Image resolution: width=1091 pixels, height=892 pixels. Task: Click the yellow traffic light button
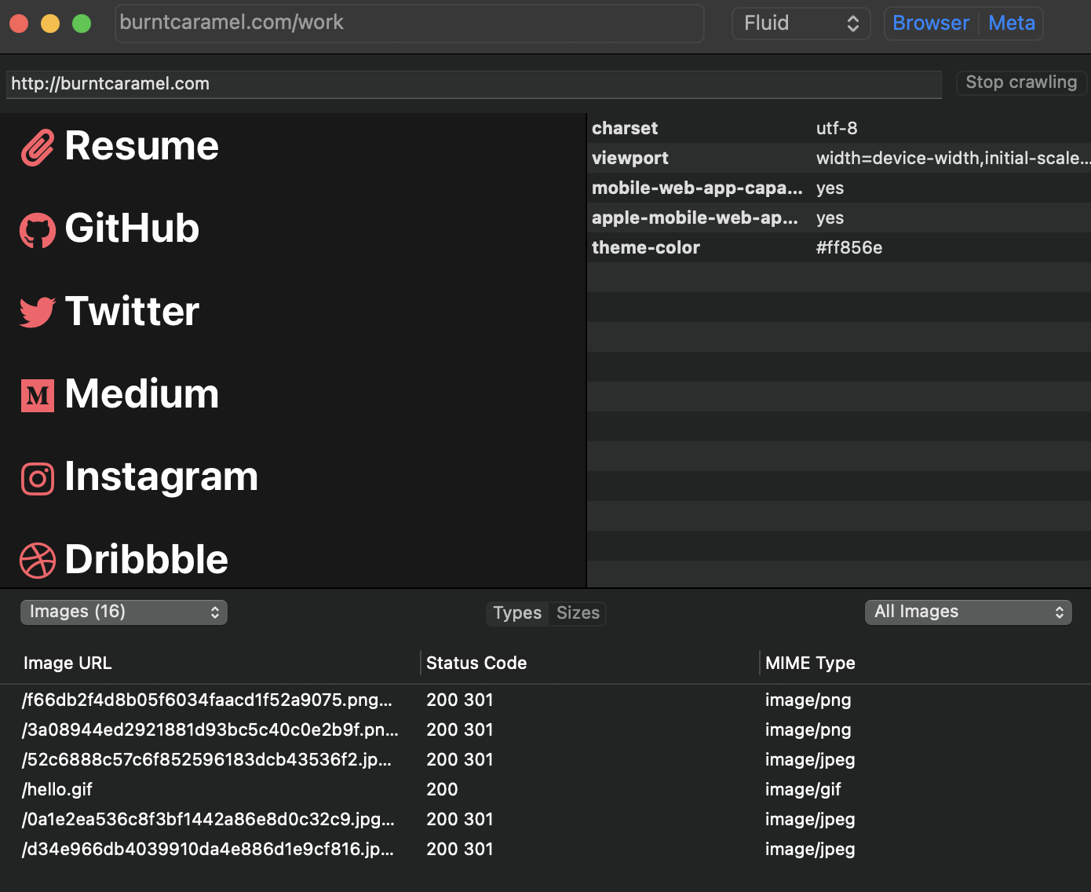(49, 24)
